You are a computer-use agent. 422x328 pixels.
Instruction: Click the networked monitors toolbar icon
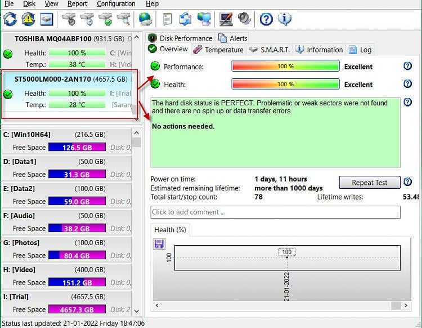pos(204,19)
